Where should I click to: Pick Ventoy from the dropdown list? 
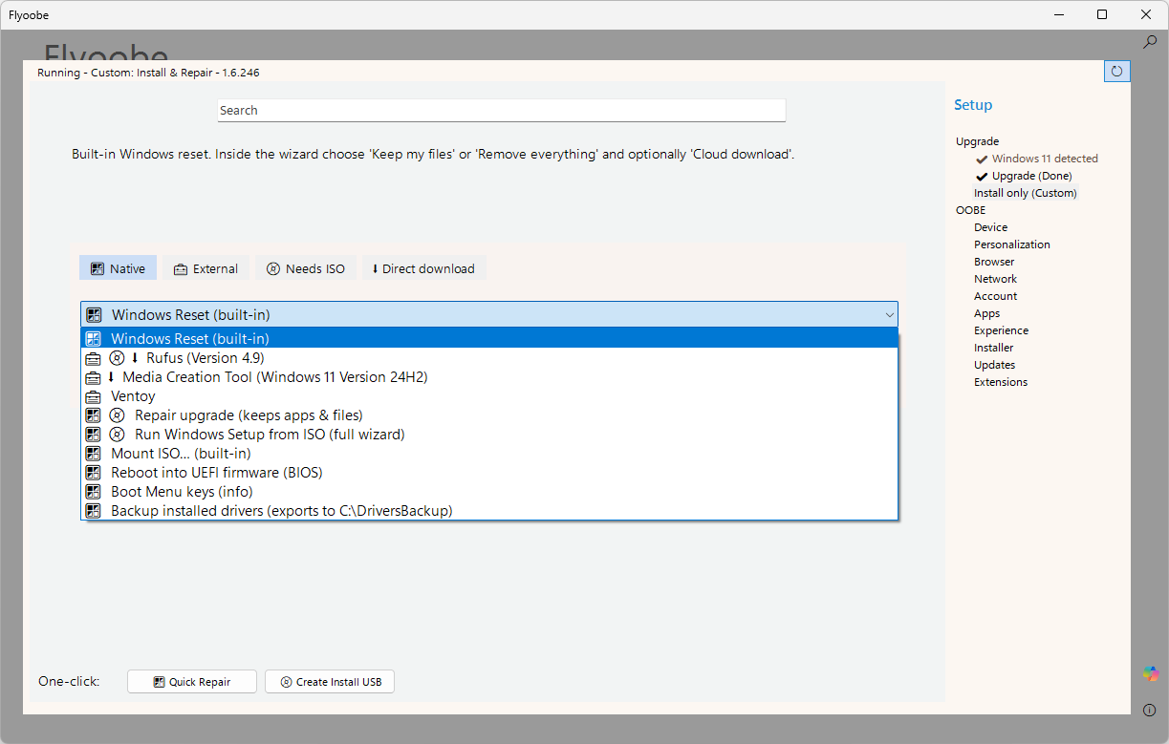click(x=489, y=396)
